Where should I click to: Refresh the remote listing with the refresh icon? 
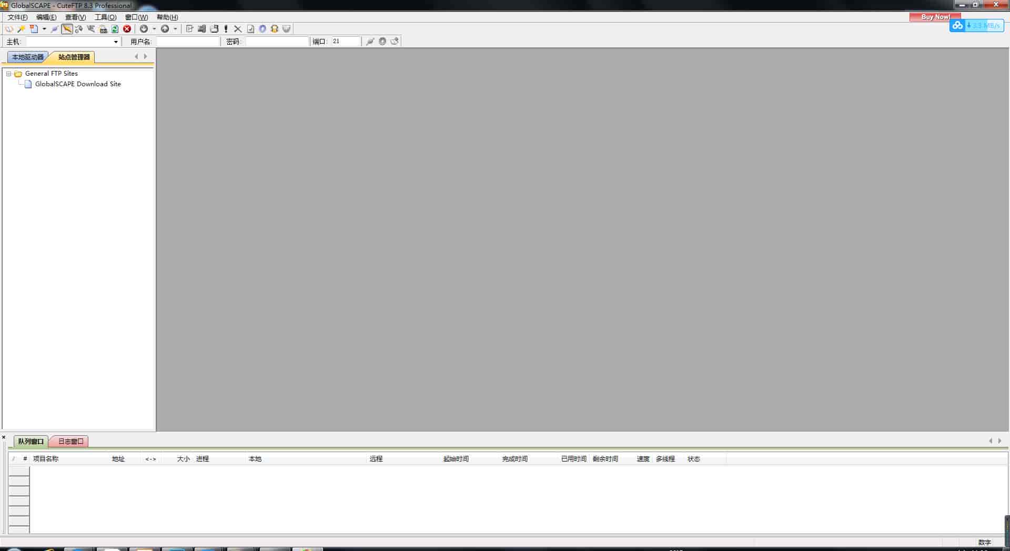(x=115, y=29)
